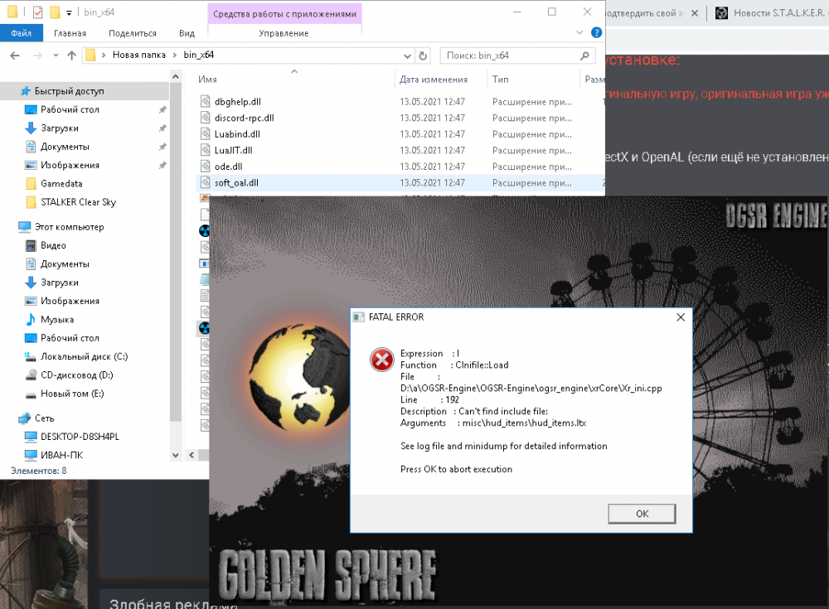Switch to Новости S.T.A.L.K.E.R. browser tab
The height and width of the screenshot is (609, 829).
point(772,13)
